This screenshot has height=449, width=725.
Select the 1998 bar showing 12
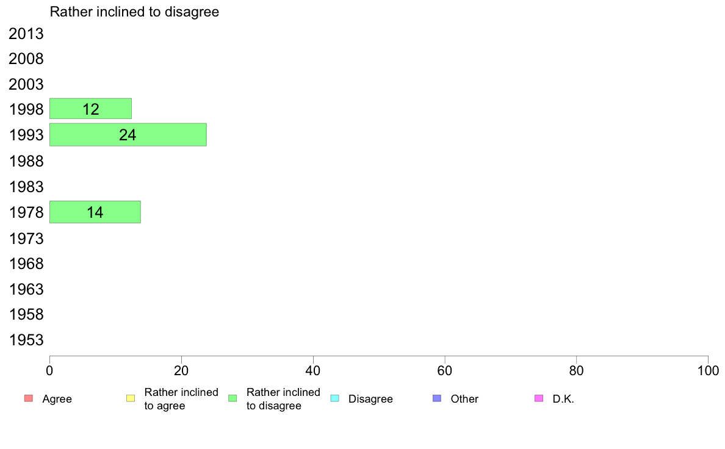coord(90,109)
